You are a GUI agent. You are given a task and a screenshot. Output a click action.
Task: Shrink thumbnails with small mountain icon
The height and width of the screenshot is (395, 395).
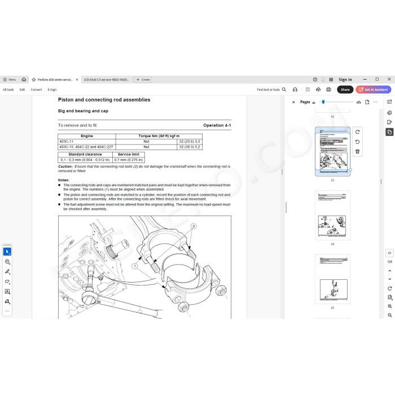[314, 103]
